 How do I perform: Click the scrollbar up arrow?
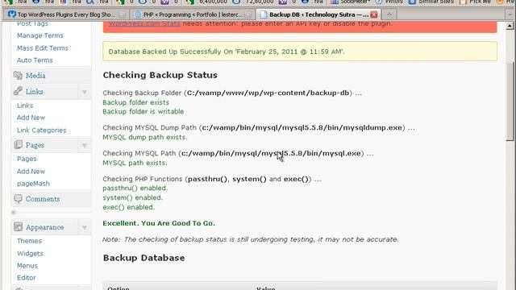(510, 26)
